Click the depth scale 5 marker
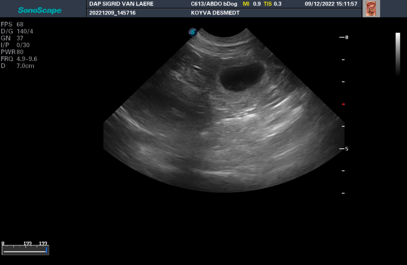Screen dimensions: 407x265 coord(344,149)
